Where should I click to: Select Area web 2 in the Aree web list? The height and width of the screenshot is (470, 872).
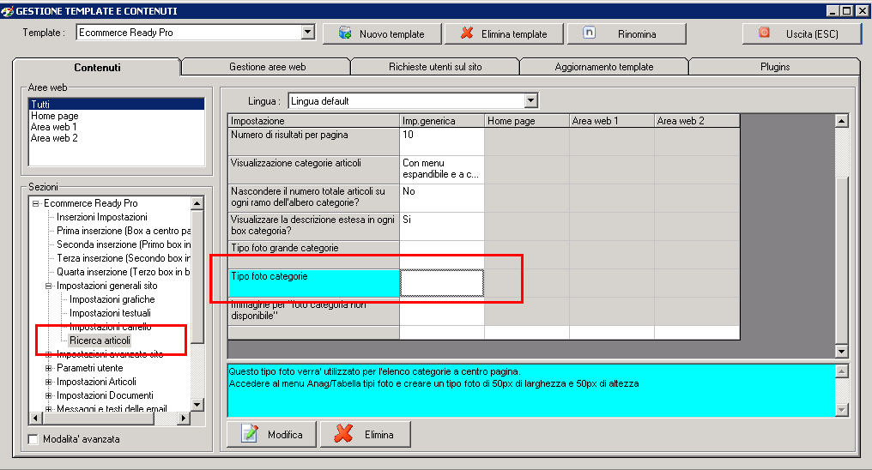[116, 138]
